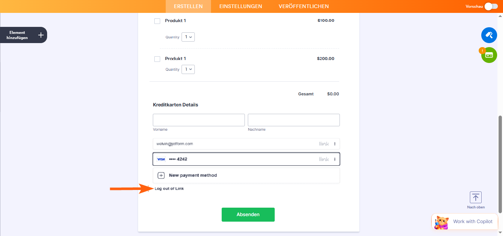Open the Quantity dropdown for the $200.00 product
This screenshot has height=236, width=503.
[x=188, y=69]
